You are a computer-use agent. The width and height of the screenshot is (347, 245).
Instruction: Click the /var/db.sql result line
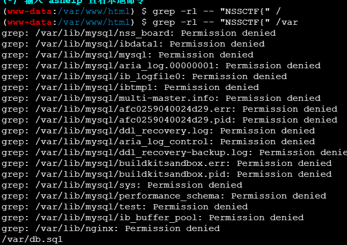(x=32, y=239)
